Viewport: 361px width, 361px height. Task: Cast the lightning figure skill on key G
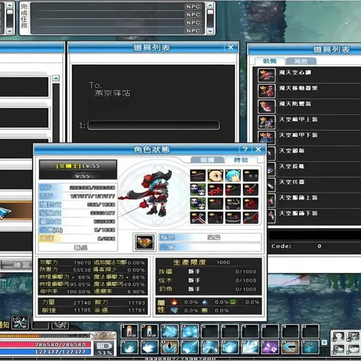[209, 347]
